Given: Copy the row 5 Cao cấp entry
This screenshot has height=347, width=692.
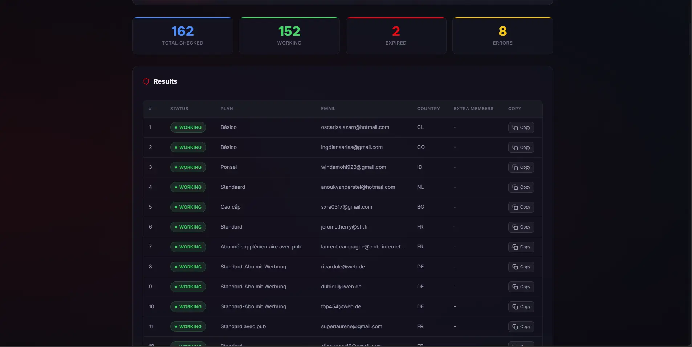Looking at the screenshot, I should click(x=521, y=207).
